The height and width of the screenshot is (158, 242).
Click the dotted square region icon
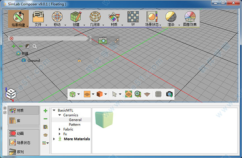[x=158, y=94]
